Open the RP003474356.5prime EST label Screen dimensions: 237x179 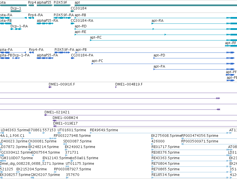point(200,136)
